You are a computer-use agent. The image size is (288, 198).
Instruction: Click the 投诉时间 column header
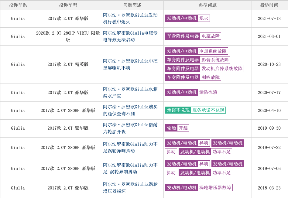coord(269,5)
